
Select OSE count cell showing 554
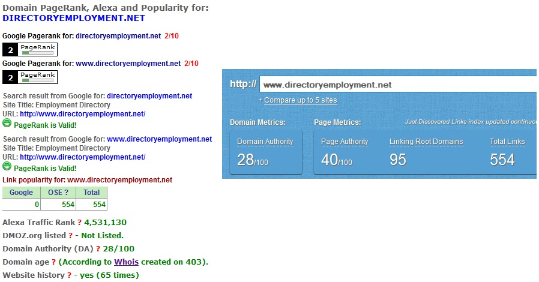[58, 205]
